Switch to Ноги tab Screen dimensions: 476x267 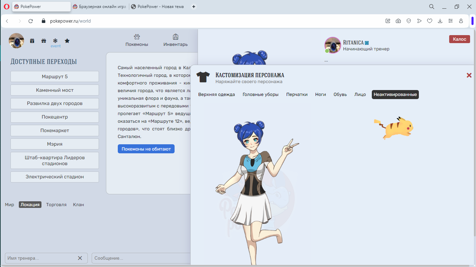321,95
